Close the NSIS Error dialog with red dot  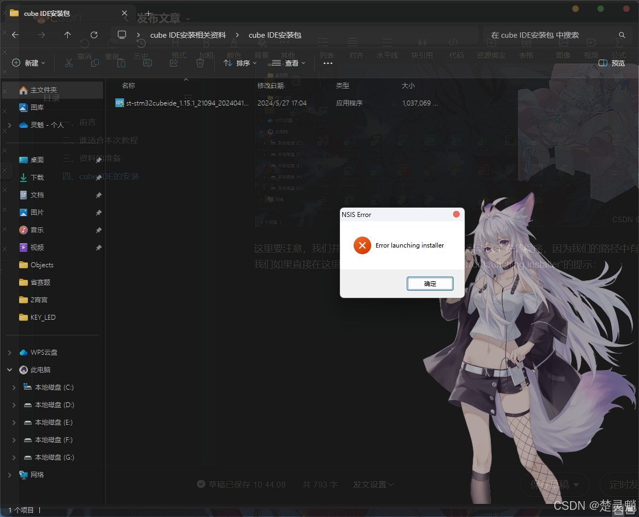[456, 214]
